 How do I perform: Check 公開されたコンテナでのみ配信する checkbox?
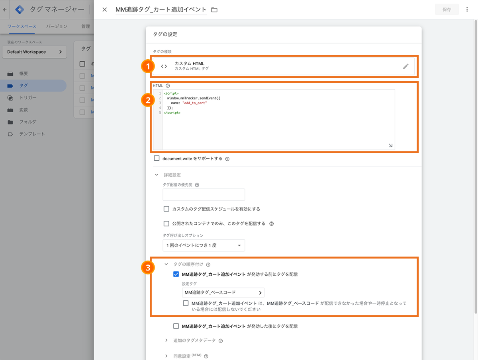point(167,224)
